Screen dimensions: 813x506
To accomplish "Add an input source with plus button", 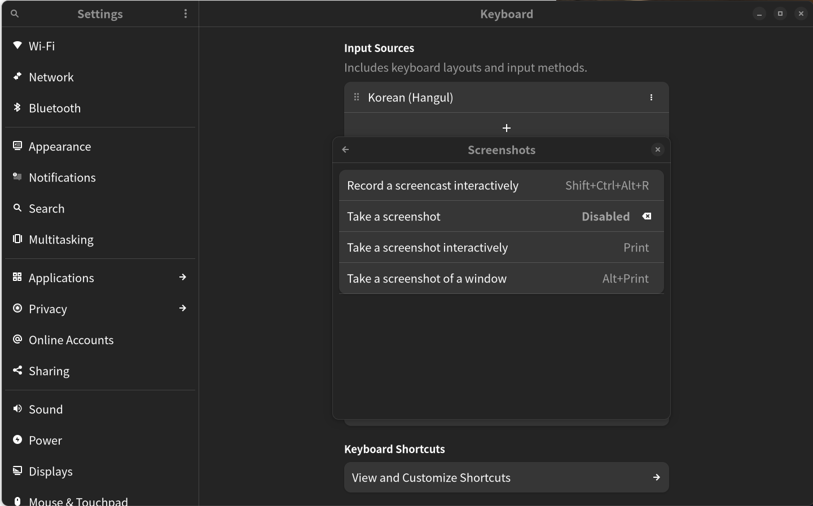I will 507,128.
